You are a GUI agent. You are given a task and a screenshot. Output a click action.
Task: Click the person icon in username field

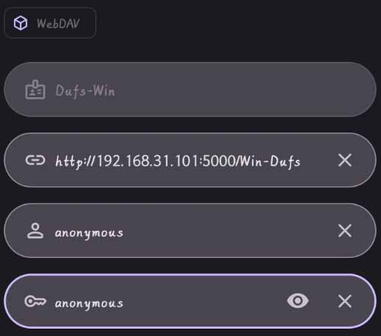click(x=35, y=231)
